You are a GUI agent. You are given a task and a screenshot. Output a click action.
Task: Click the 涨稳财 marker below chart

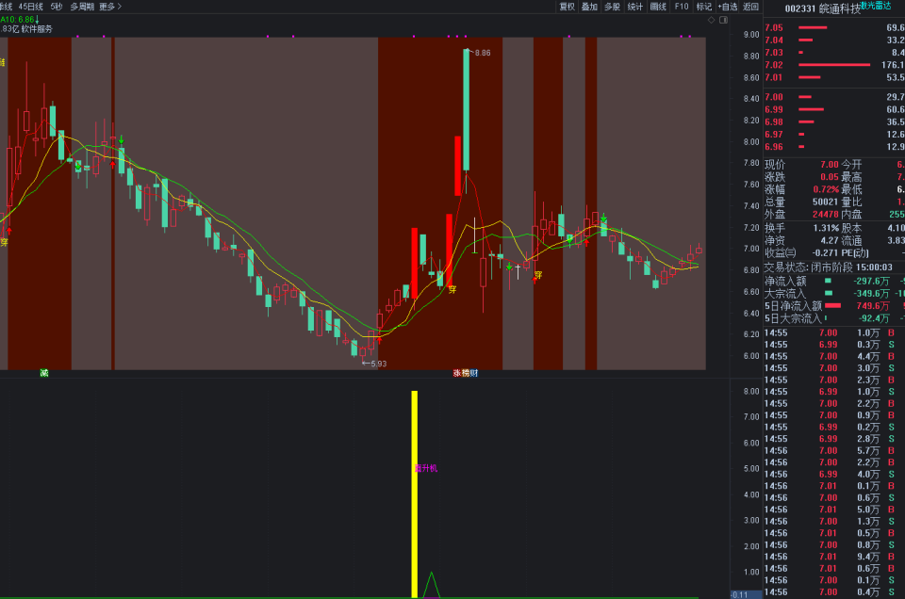[465, 373]
